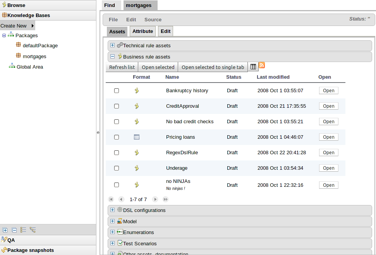
Task: Open the Create New dropdown
Action: pyautogui.click(x=17, y=26)
